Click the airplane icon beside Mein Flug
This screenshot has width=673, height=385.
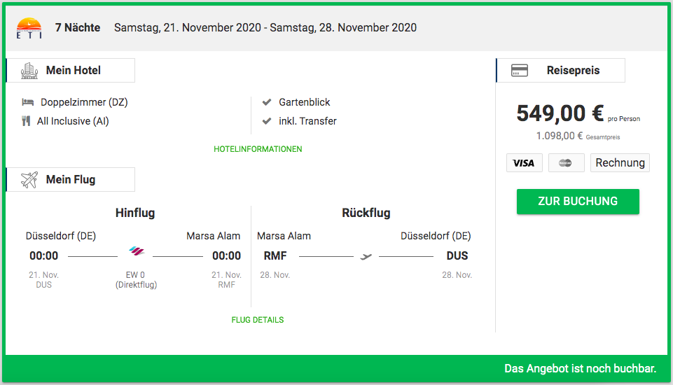(x=29, y=180)
